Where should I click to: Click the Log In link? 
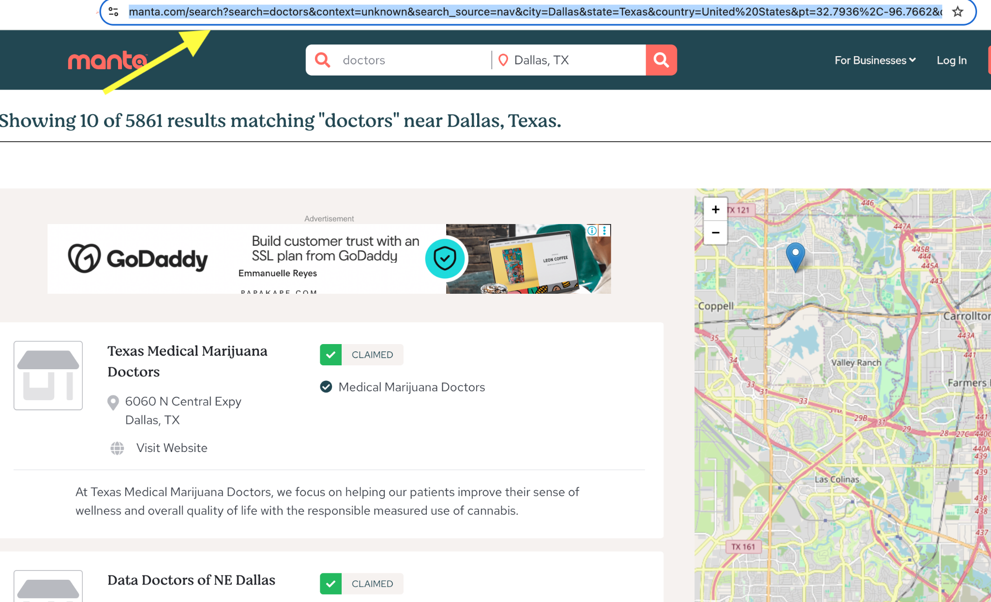(951, 60)
